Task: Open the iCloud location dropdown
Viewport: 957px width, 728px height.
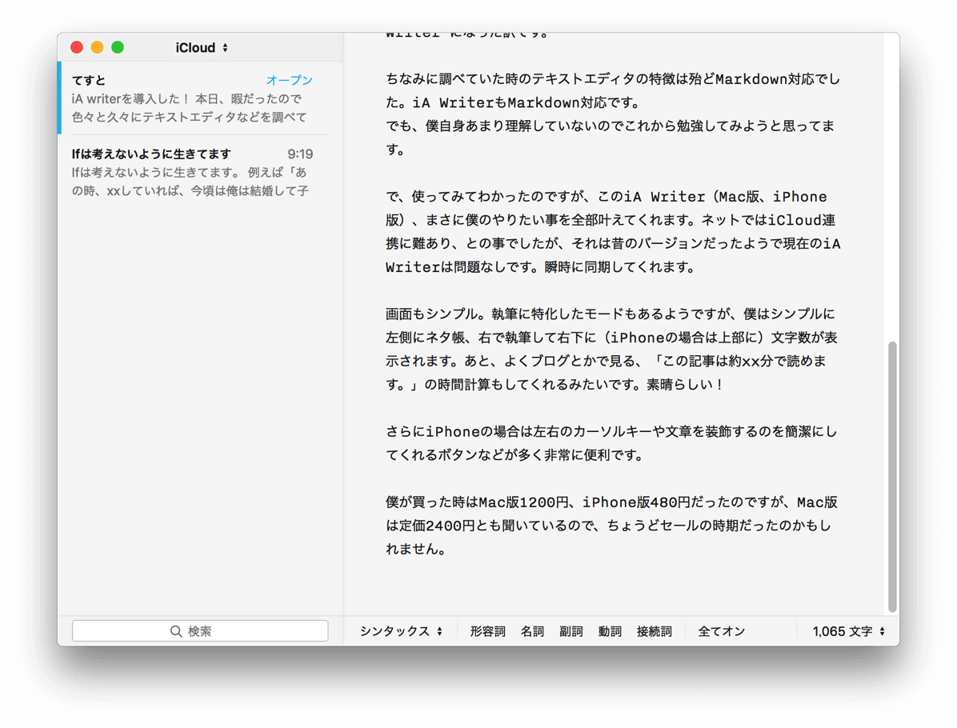Action: (x=202, y=47)
